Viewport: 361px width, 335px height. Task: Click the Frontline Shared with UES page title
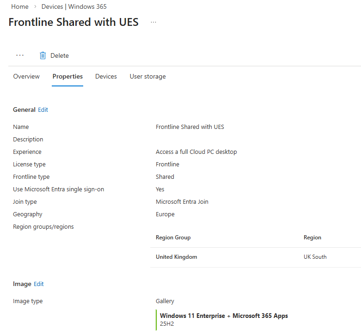pyautogui.click(x=73, y=22)
